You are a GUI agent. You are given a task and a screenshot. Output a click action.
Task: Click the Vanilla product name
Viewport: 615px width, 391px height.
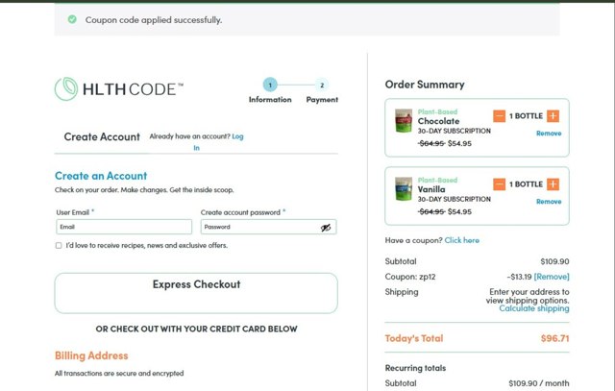[431, 189]
